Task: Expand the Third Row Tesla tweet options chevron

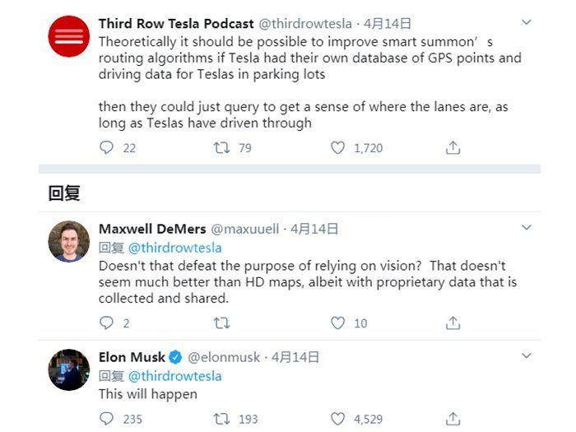Action: point(527,24)
